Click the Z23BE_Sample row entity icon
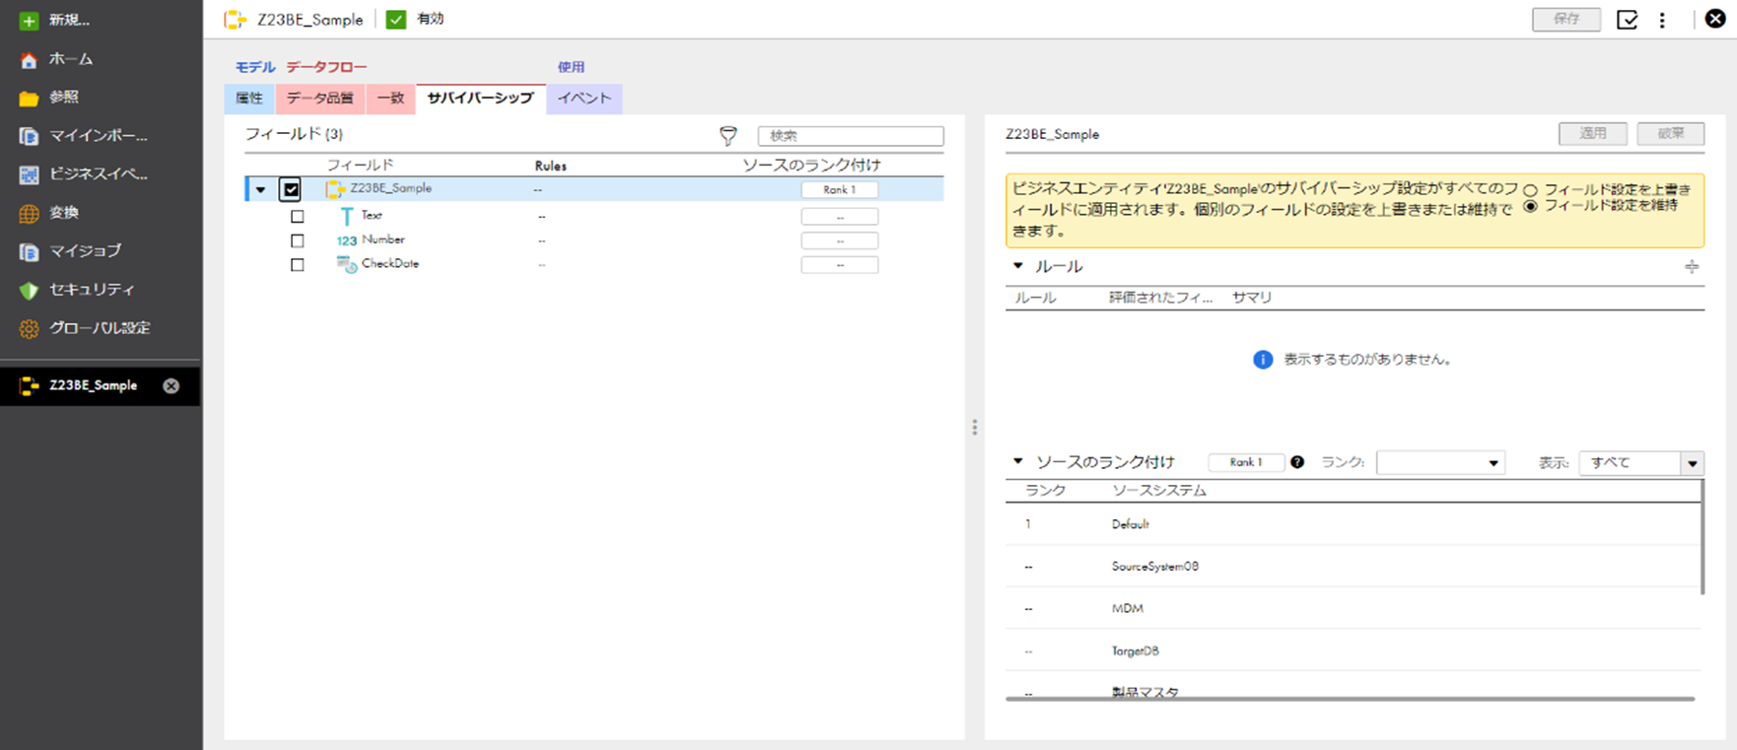 pos(335,189)
